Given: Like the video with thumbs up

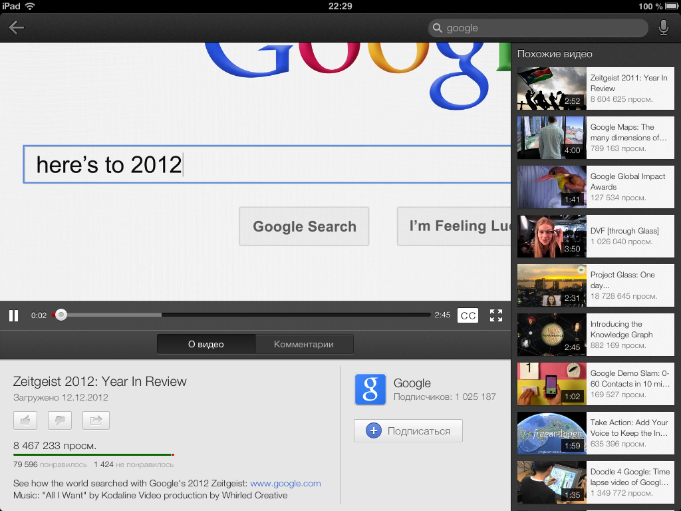Looking at the screenshot, I should pyautogui.click(x=25, y=421).
